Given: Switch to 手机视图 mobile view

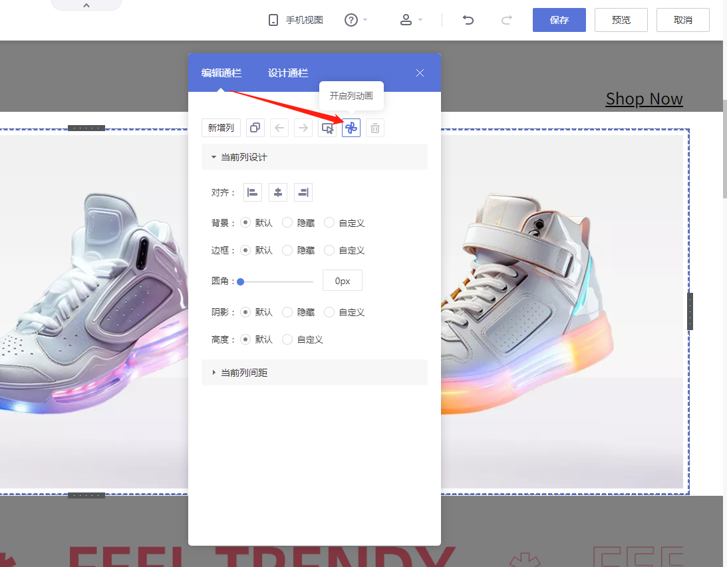Looking at the screenshot, I should coord(295,20).
